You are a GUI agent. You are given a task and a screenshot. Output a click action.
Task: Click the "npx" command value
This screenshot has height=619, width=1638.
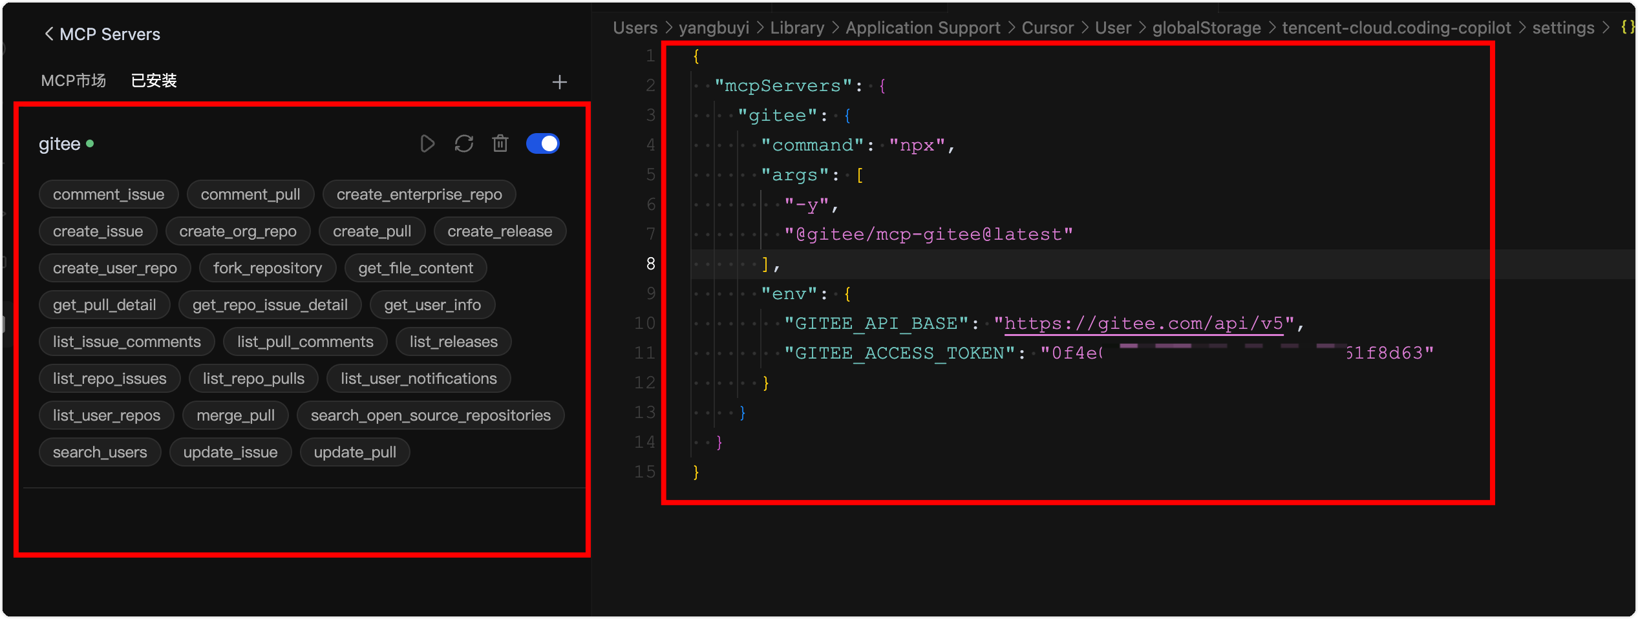(917, 145)
